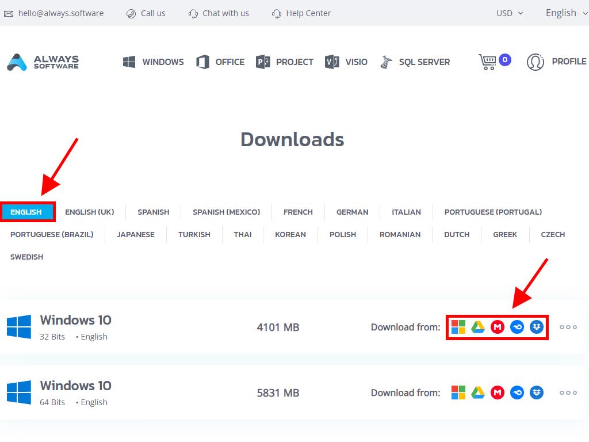Select the Japanese language tab
Image resolution: width=589 pixels, height=442 pixels.
click(x=136, y=234)
